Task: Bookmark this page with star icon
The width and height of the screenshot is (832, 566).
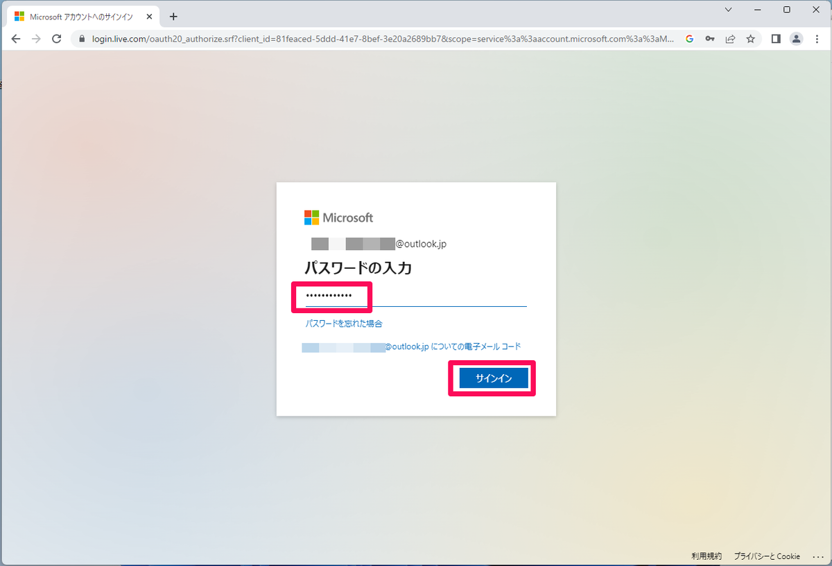Action: 750,39
